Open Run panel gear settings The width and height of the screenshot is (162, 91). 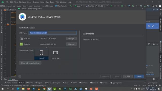pos(154,79)
